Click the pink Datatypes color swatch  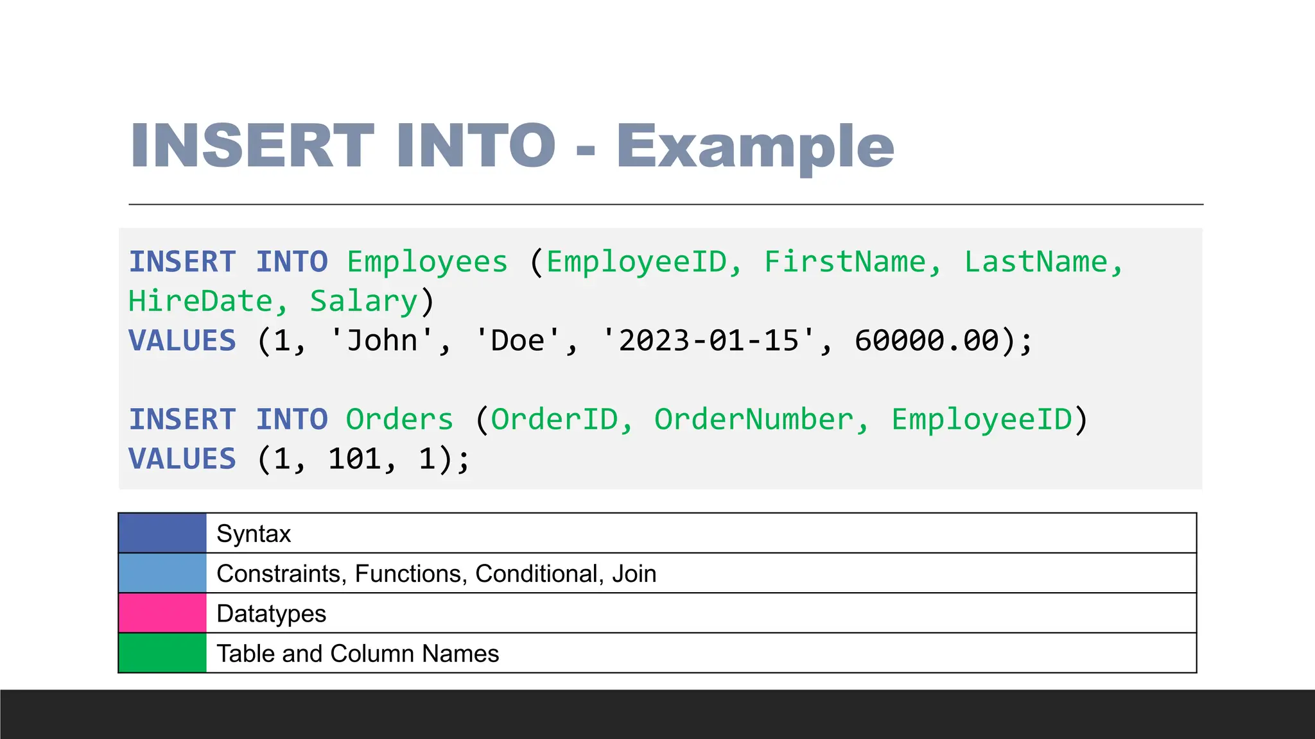click(x=162, y=613)
